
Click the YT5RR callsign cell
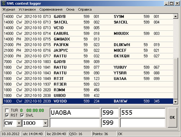[120, 73]
